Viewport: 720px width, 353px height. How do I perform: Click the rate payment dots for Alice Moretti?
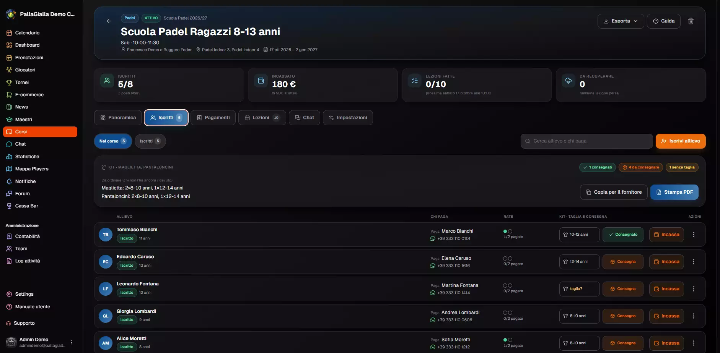pyautogui.click(x=508, y=340)
